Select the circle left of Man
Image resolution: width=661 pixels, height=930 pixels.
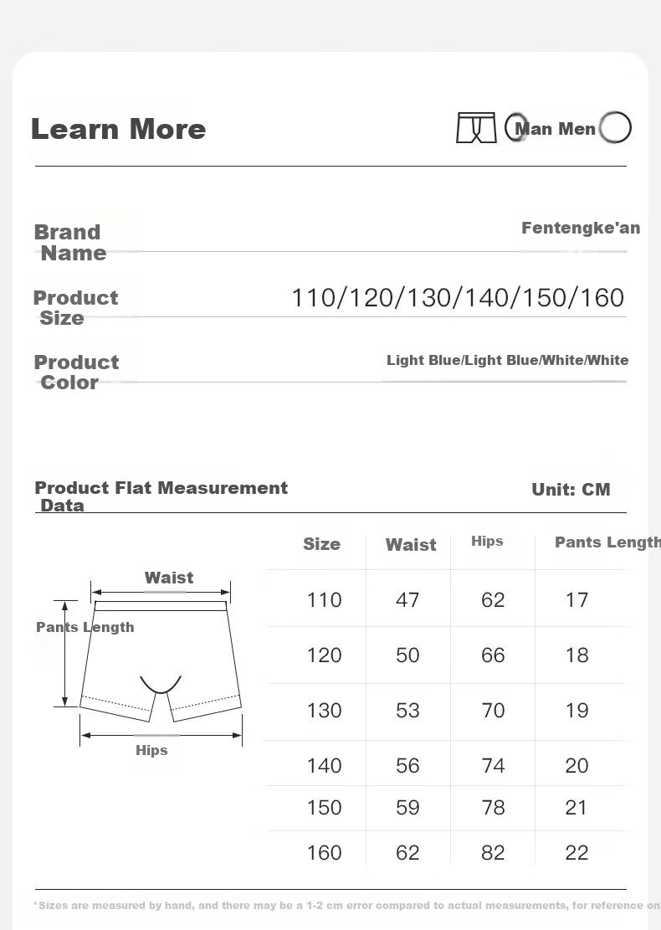tap(515, 127)
